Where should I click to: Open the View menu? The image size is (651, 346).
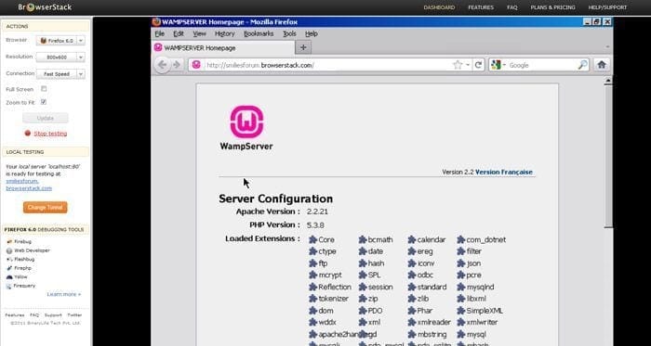[199, 34]
